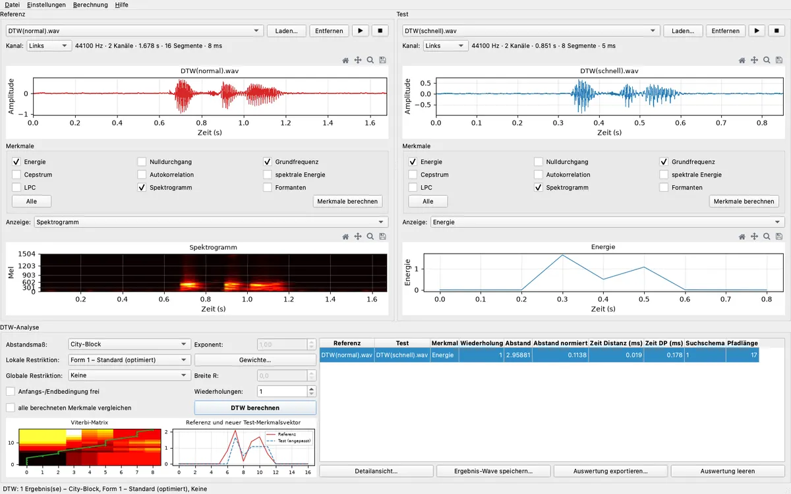791x494 pixels.
Task: Reset Test waveform plot view with home icon
Action: pyautogui.click(x=742, y=60)
